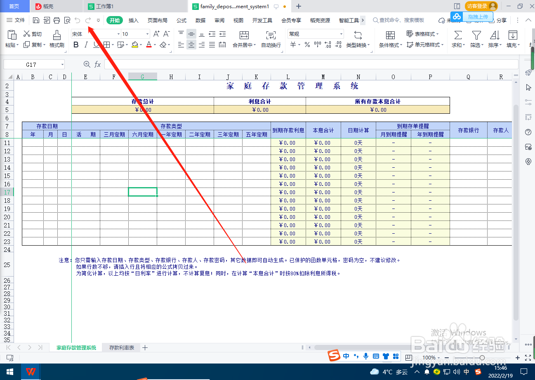Image resolution: width=535 pixels, height=380 pixels.
Task: Open the 存款利率表 sheet tab
Action: [122, 348]
